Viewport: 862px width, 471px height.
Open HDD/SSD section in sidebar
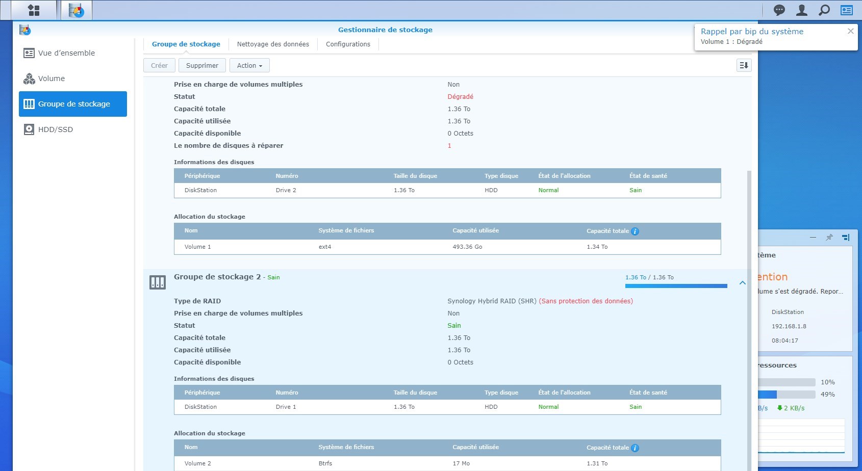(73, 129)
